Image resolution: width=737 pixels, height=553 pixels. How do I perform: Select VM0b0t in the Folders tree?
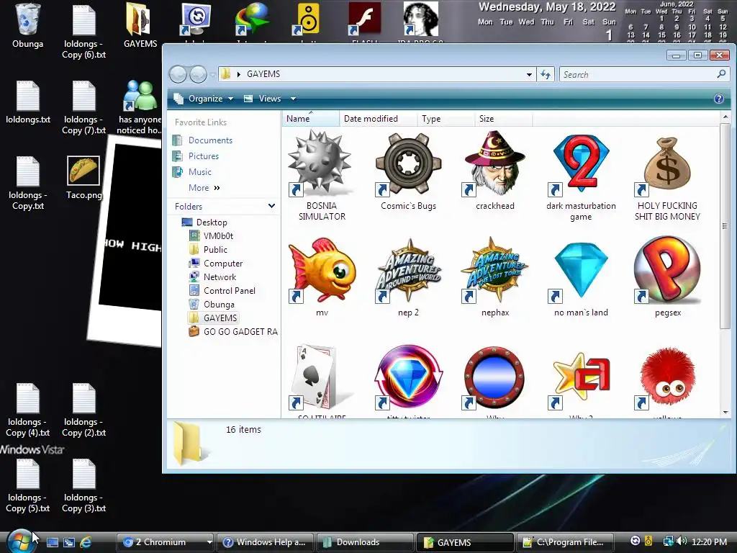(218, 236)
